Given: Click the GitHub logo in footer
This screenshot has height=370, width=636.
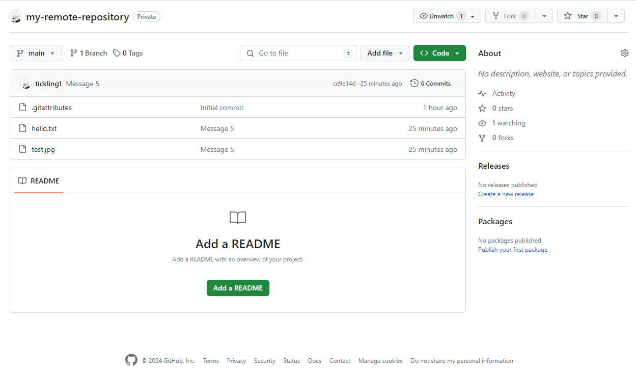Looking at the screenshot, I should [131, 360].
